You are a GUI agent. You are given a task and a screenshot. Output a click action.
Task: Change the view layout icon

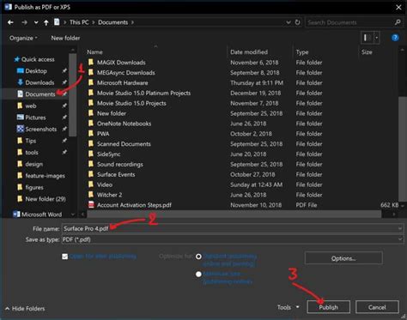(x=368, y=38)
